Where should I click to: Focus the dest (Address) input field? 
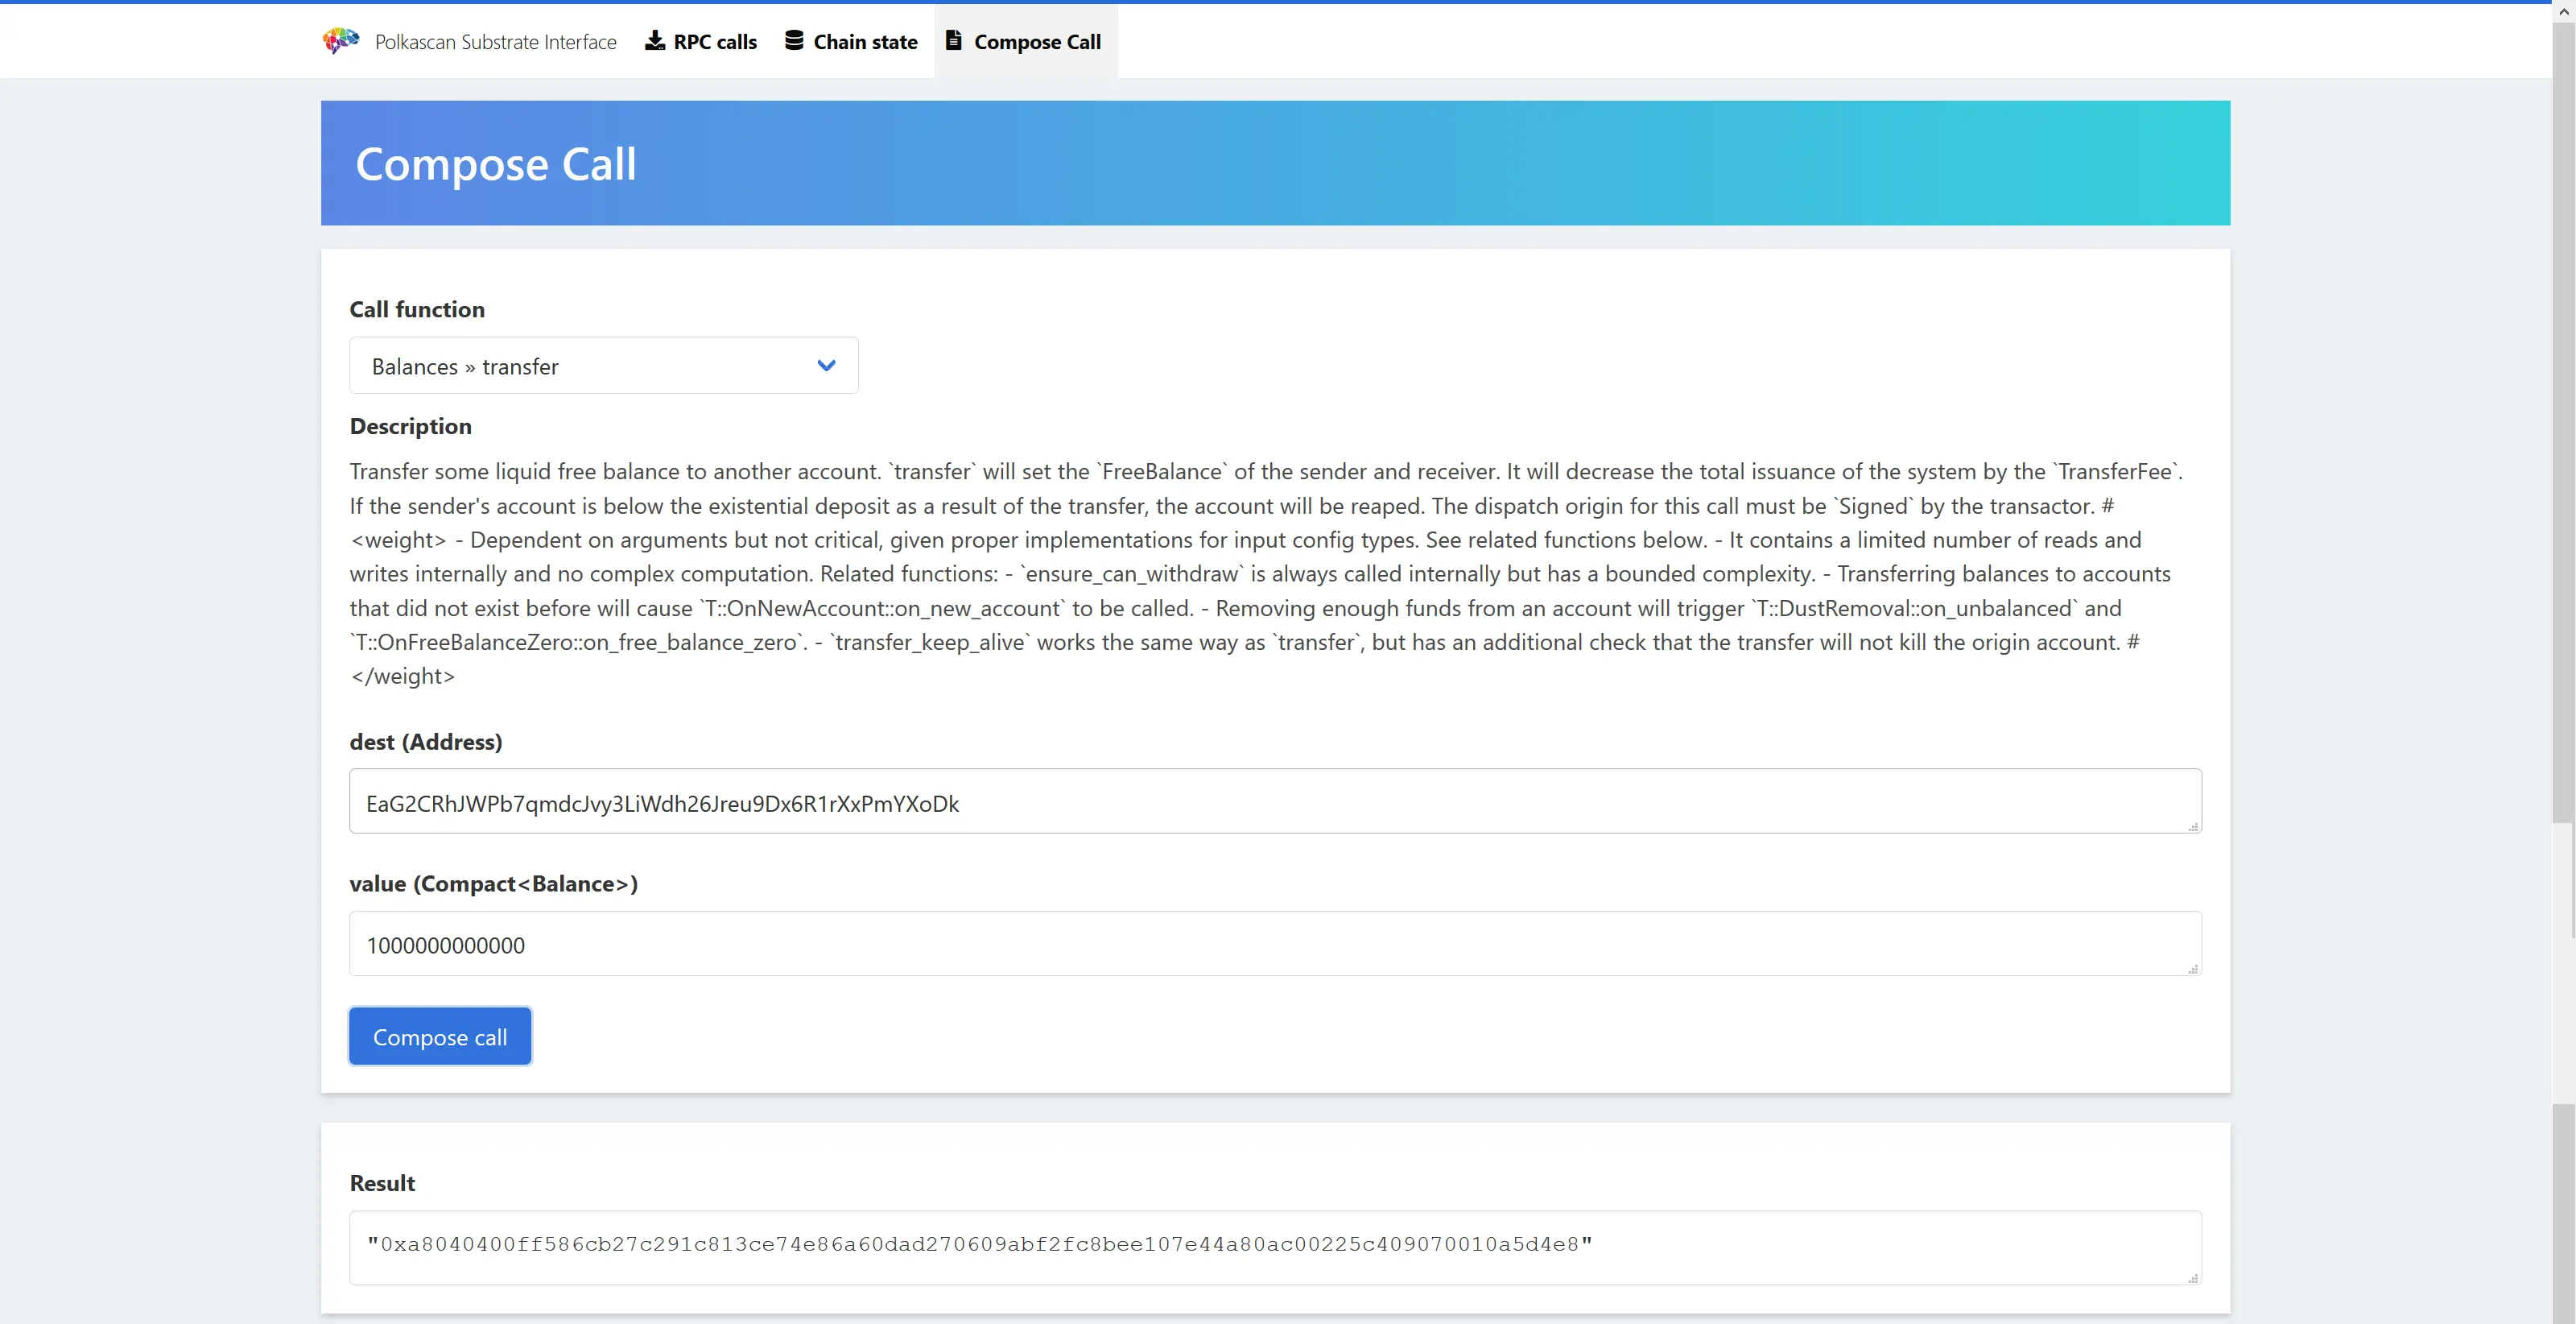point(1274,803)
